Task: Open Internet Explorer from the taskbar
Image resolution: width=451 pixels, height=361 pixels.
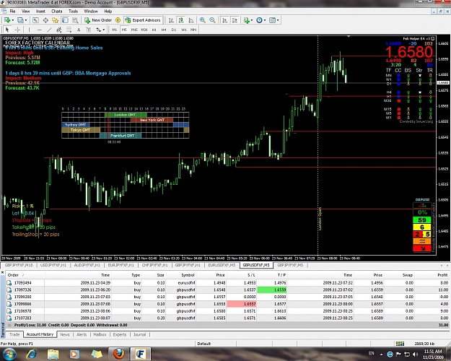Action: [31, 354]
